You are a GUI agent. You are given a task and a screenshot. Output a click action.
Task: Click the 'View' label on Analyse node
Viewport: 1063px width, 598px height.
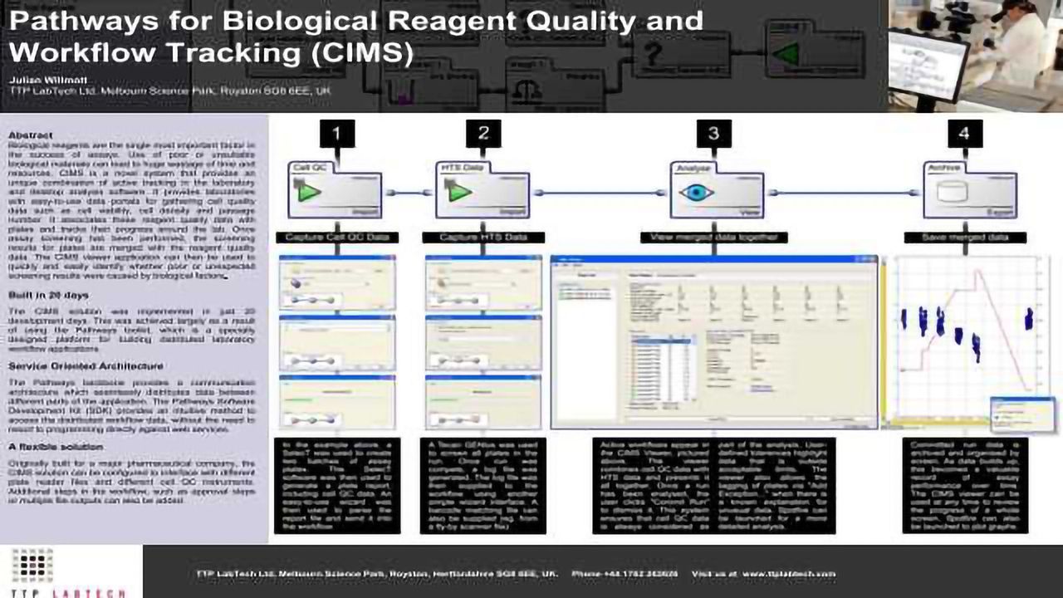click(750, 212)
